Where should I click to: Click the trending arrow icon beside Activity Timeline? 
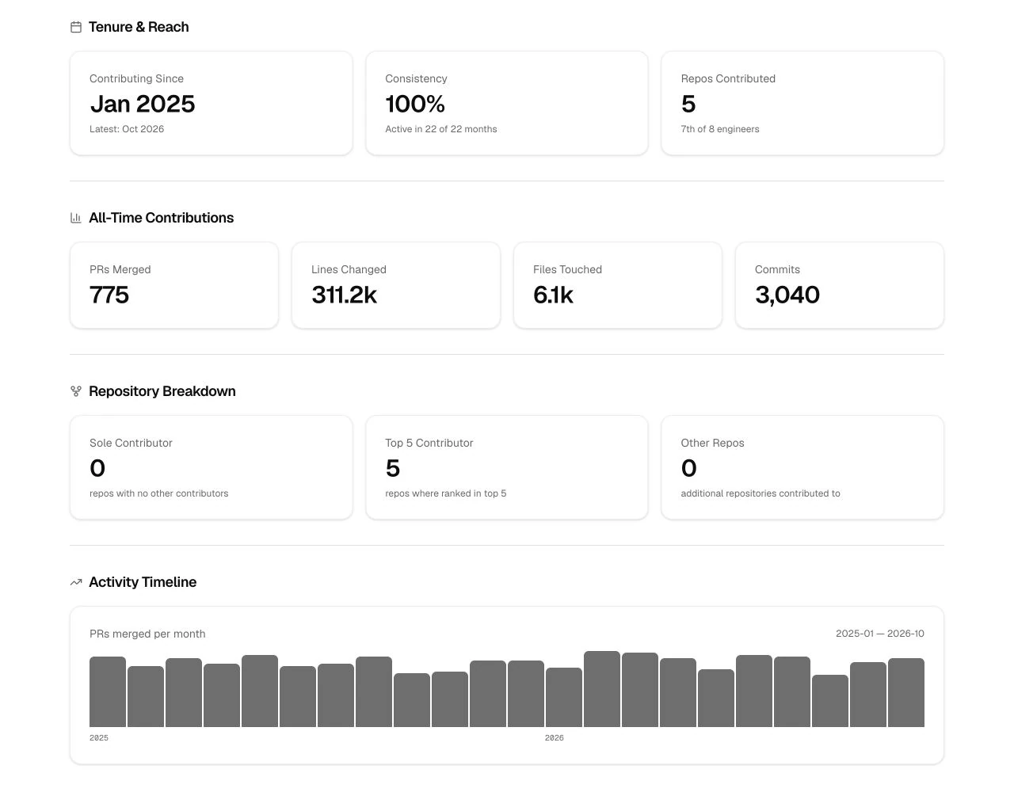pyautogui.click(x=76, y=582)
